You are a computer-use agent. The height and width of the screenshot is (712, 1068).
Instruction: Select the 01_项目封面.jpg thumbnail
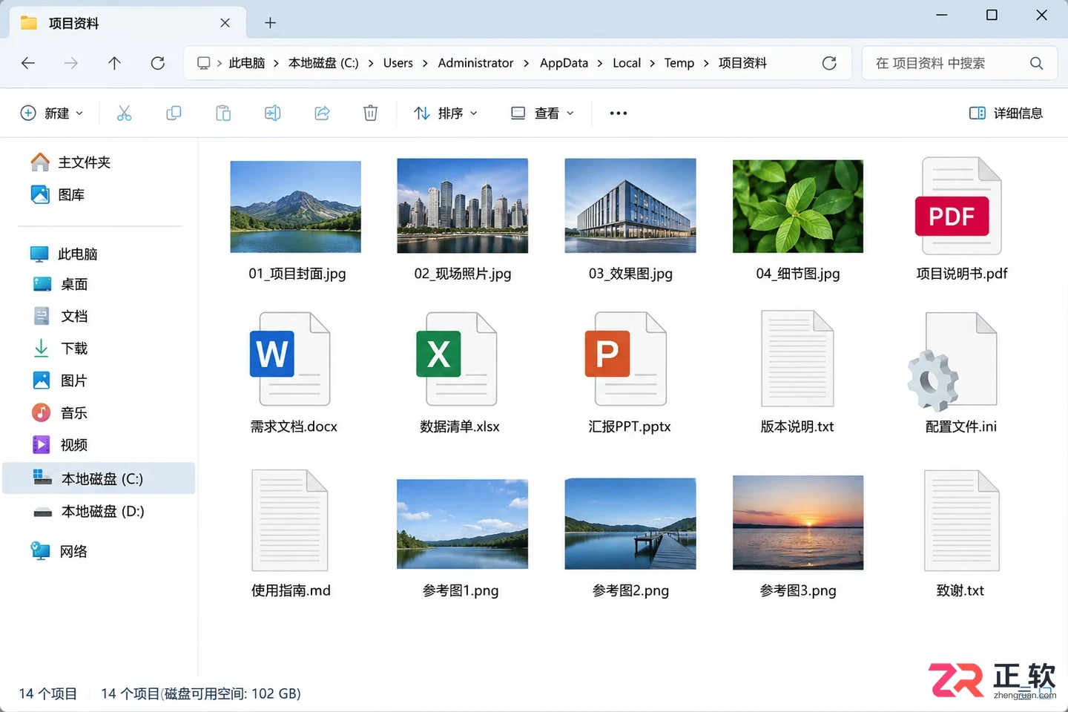[x=295, y=206]
